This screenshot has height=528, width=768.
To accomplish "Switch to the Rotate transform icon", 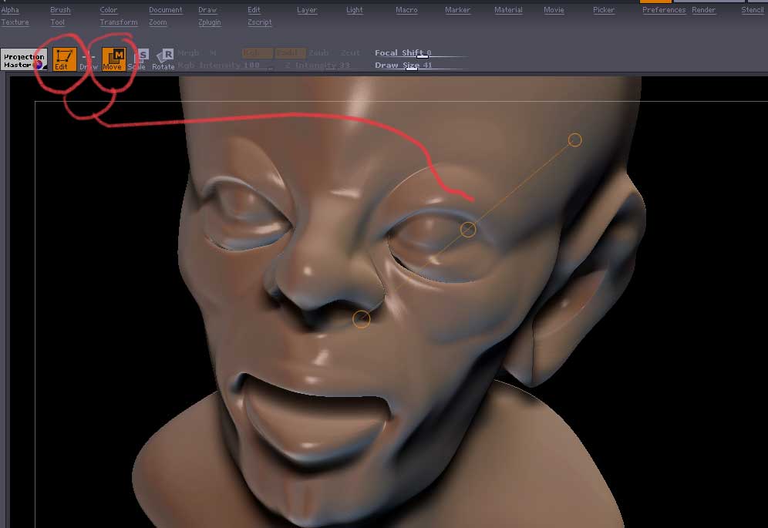I will point(163,59).
